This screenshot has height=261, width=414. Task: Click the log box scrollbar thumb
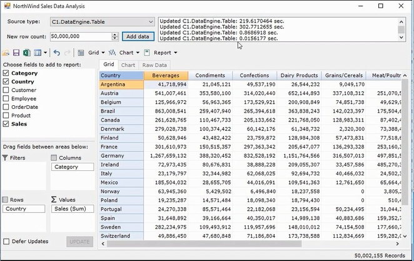point(401,29)
